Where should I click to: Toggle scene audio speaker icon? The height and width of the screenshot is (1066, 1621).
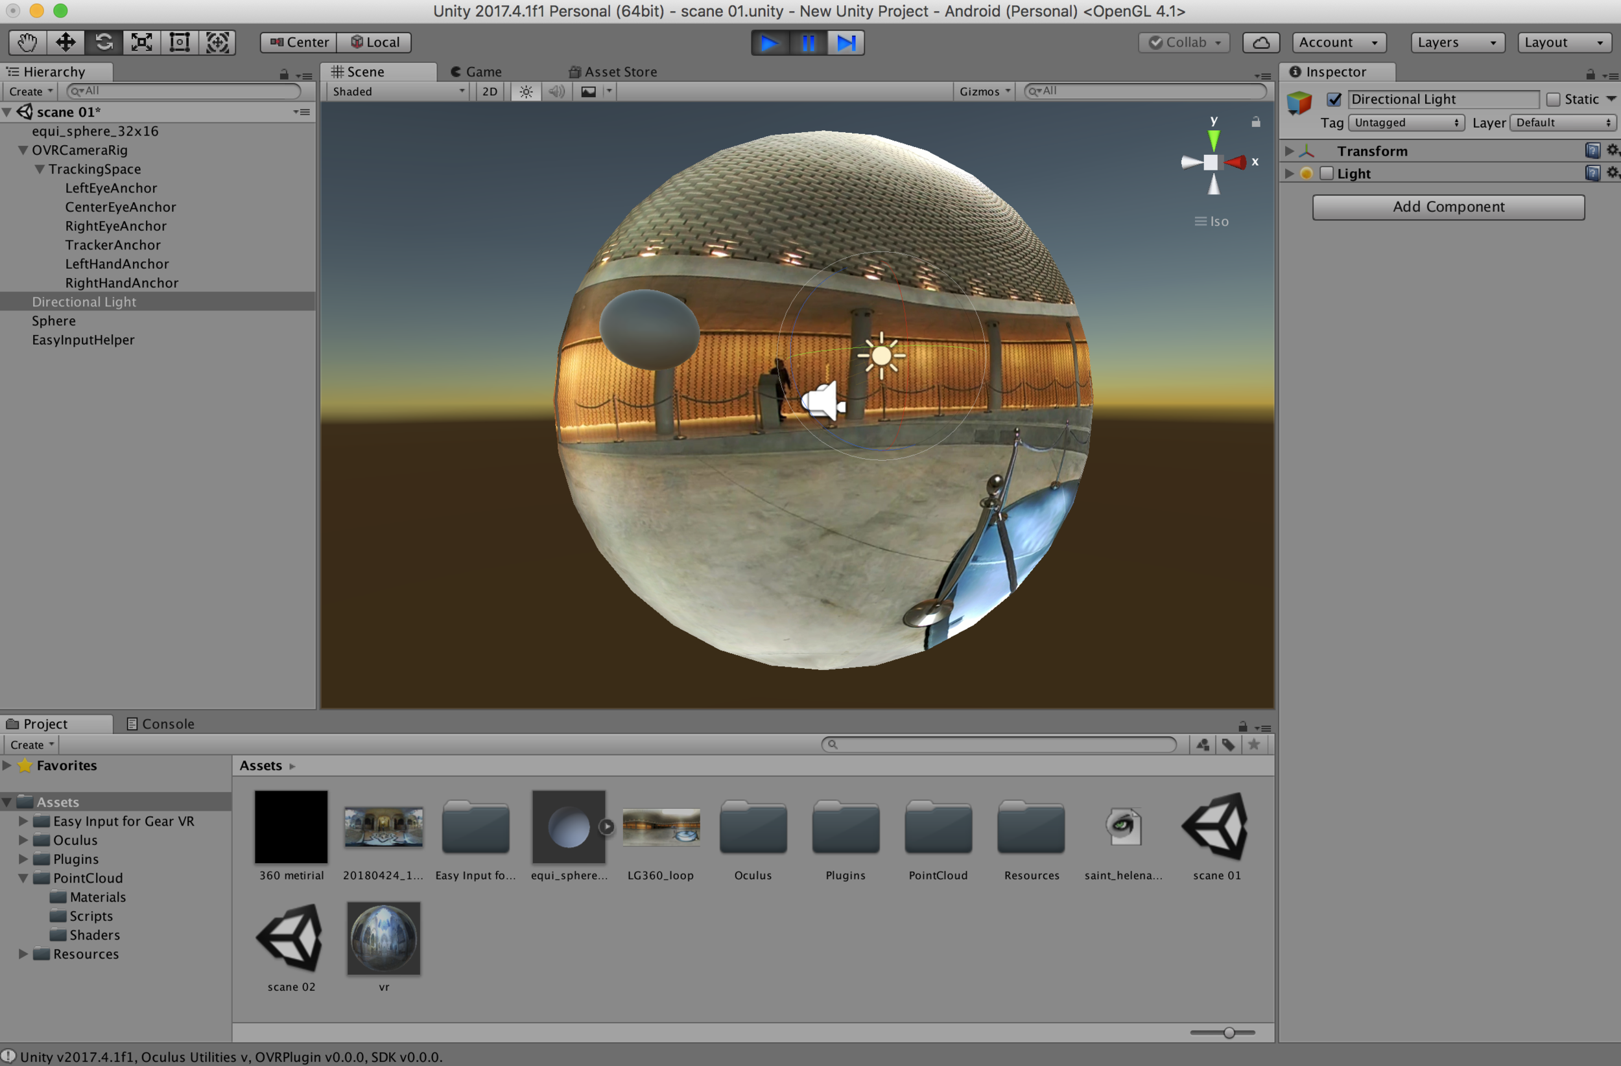[x=556, y=91]
